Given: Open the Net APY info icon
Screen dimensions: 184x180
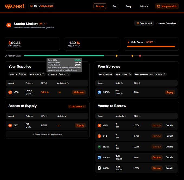Looking at the screenshot, I should point(78,46).
